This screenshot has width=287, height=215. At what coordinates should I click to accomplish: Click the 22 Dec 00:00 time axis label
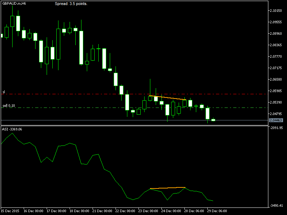(125, 211)
